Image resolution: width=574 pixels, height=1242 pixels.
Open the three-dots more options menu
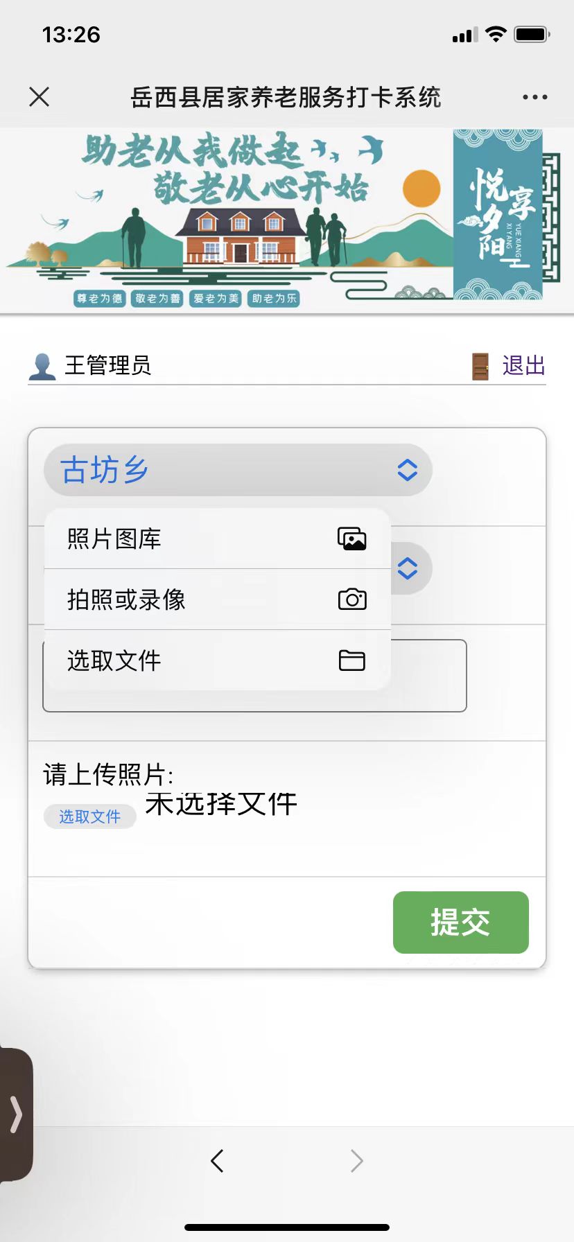click(534, 97)
